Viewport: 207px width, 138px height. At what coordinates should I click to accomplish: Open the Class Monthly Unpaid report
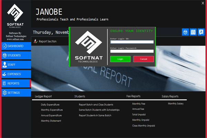[x=144, y=126]
